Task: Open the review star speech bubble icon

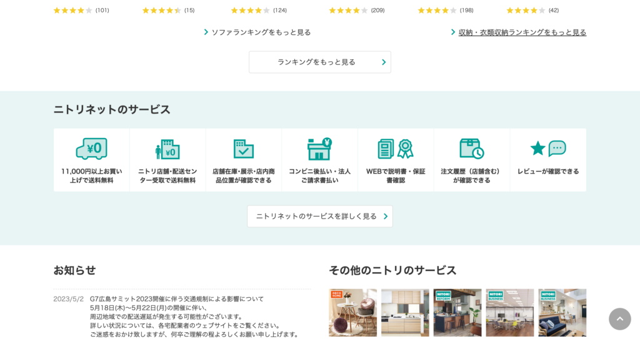Action: click(x=548, y=149)
